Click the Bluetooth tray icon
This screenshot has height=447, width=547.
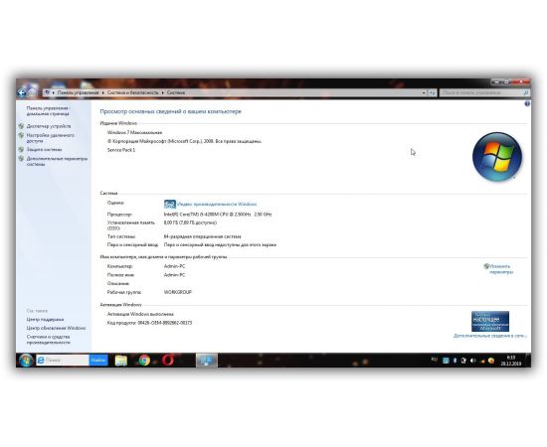(455, 361)
